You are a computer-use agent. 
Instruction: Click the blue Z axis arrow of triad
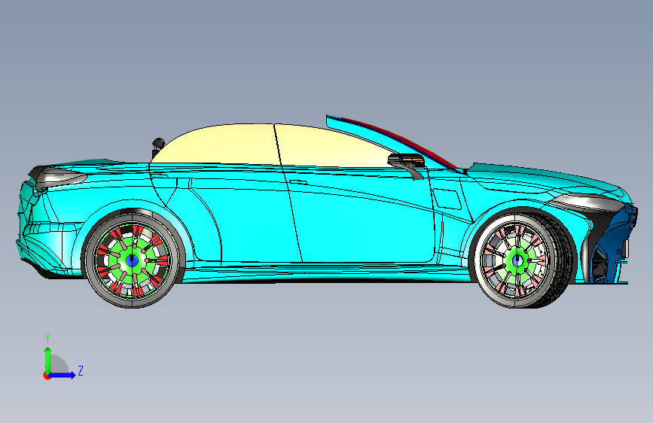63,375
